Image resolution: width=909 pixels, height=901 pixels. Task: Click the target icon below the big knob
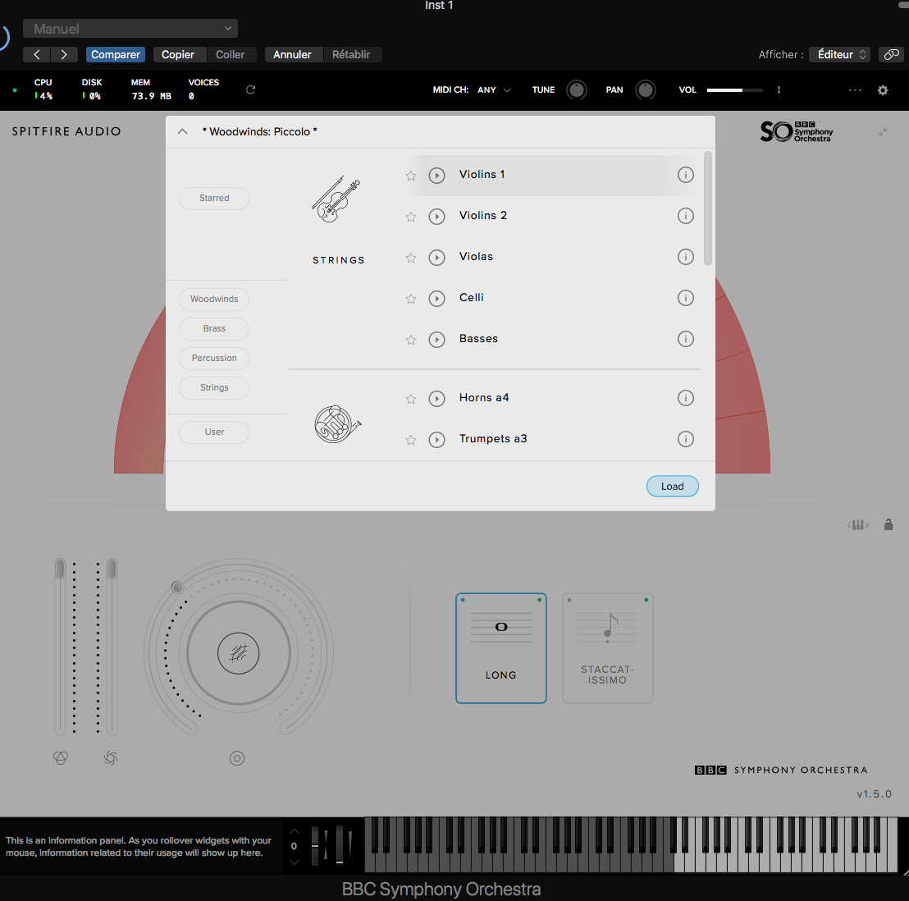[x=237, y=757]
